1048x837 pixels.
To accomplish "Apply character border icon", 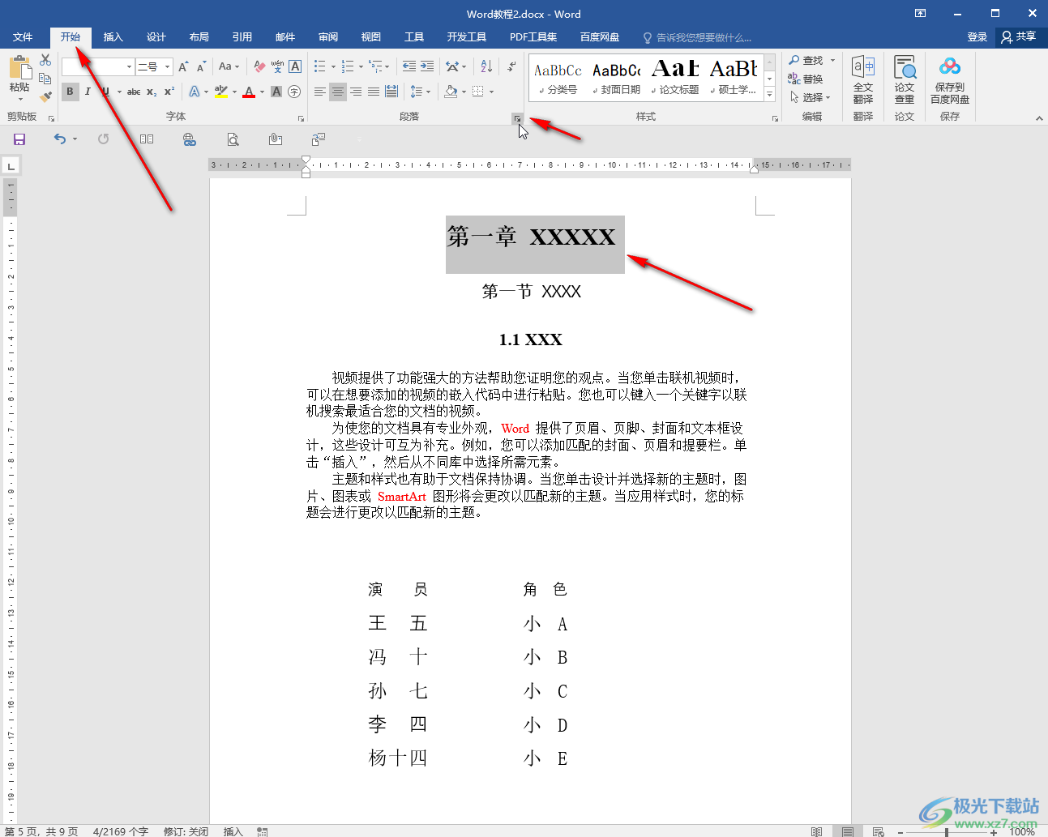I will click(295, 66).
